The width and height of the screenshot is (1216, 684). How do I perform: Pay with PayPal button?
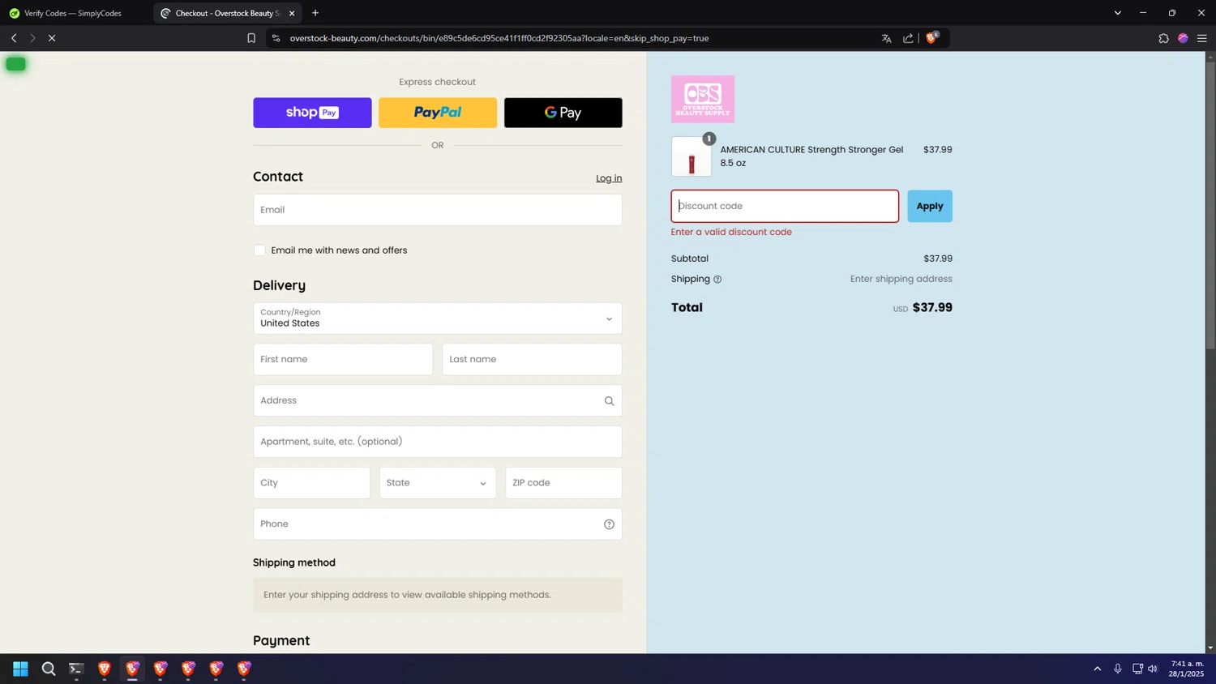(x=438, y=113)
